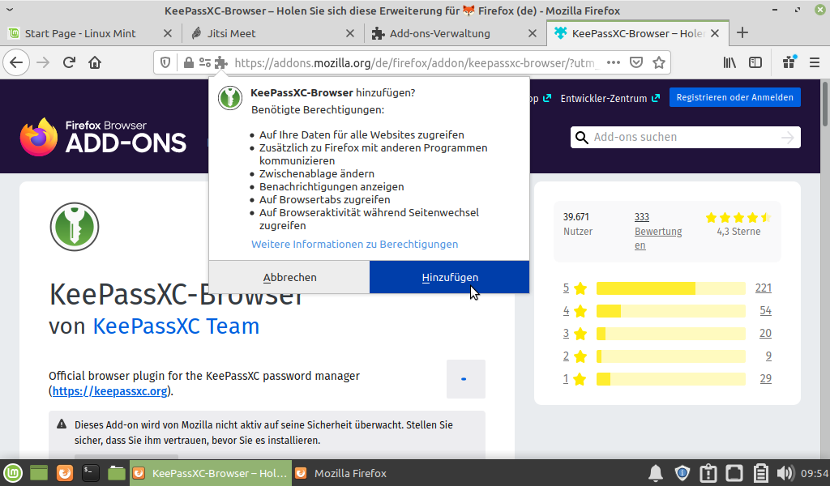Switch to the Mozilla Firefox taskbar window
Screen dimensions: 830x486
coord(342,473)
